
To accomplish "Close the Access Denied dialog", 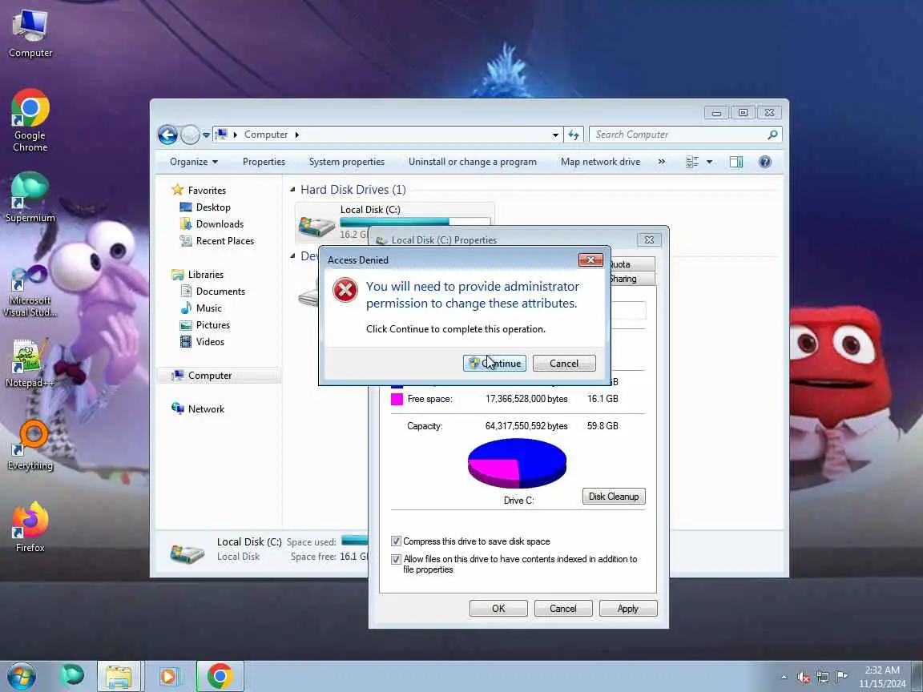I will [590, 259].
